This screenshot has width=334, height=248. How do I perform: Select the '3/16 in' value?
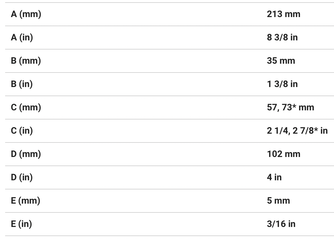tap(281, 224)
